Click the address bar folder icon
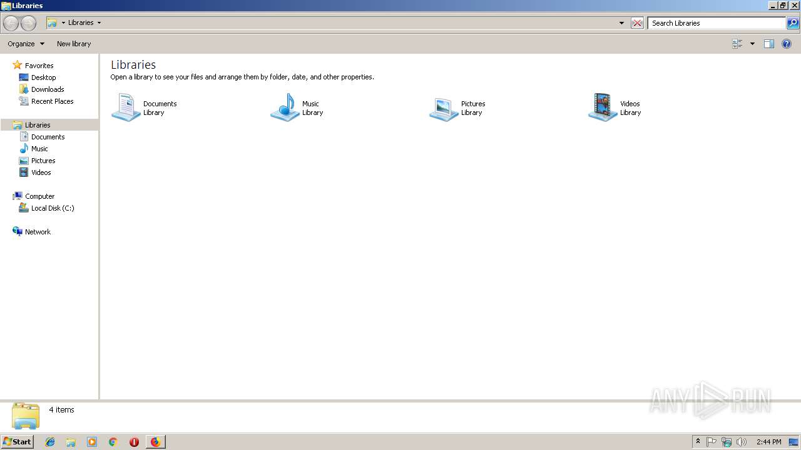801x450 pixels. coord(53,22)
